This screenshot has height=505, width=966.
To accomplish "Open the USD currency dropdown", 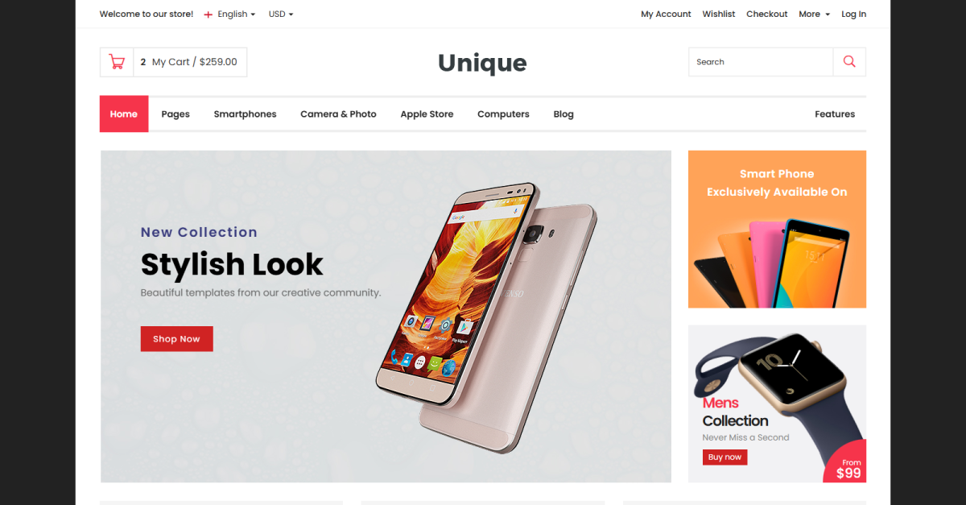I will click(281, 14).
